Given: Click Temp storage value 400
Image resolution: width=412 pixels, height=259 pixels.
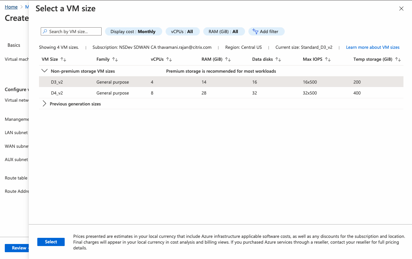Looking at the screenshot, I should click(357, 93).
